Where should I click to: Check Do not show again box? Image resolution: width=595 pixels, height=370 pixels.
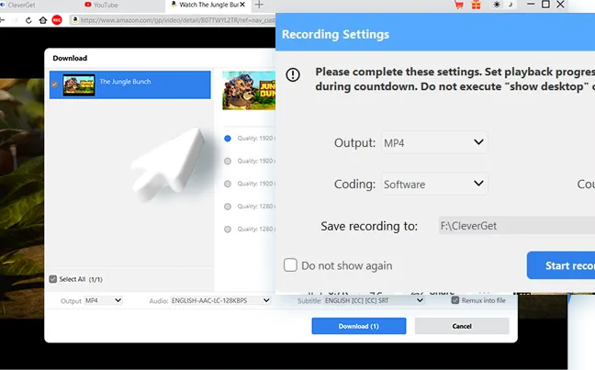coord(290,265)
